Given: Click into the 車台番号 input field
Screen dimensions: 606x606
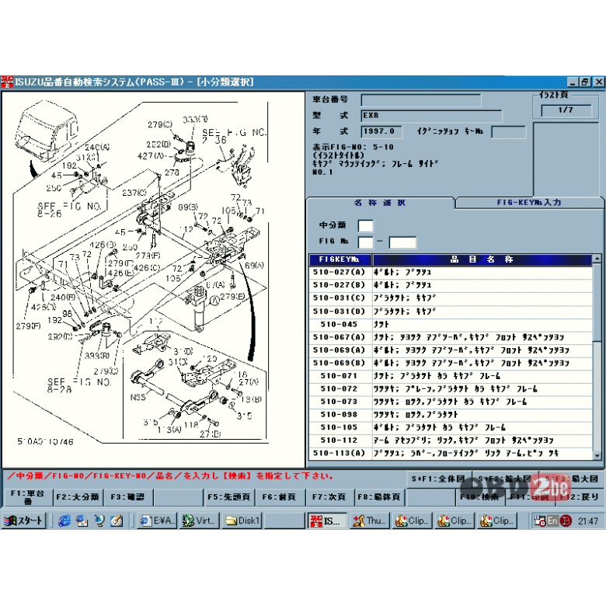Looking at the screenshot, I should pyautogui.click(x=421, y=100).
